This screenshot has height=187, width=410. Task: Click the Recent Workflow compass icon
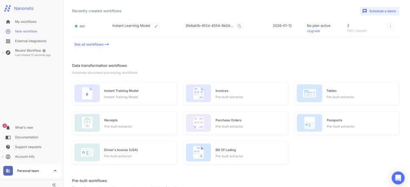(8, 52)
